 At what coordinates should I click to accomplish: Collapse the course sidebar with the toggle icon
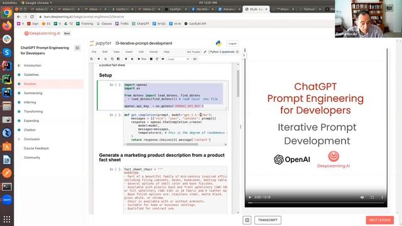pos(77,48)
